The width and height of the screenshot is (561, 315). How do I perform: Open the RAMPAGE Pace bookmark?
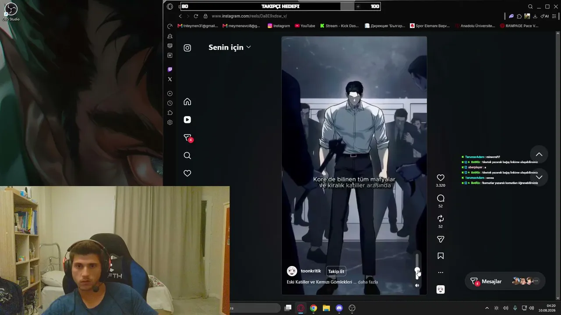click(519, 26)
